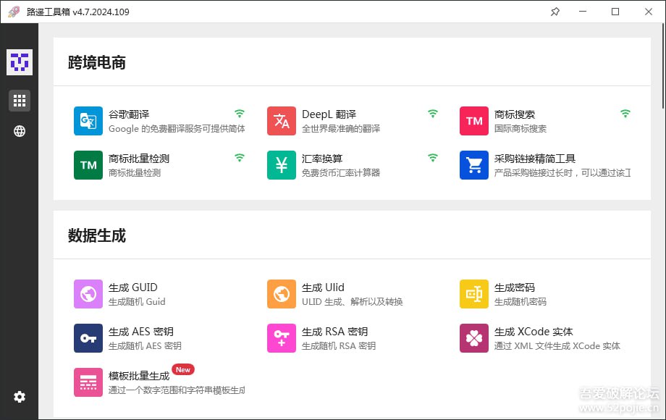Click the app logo at sidebar top
This screenshot has width=666, height=420.
pos(19,62)
